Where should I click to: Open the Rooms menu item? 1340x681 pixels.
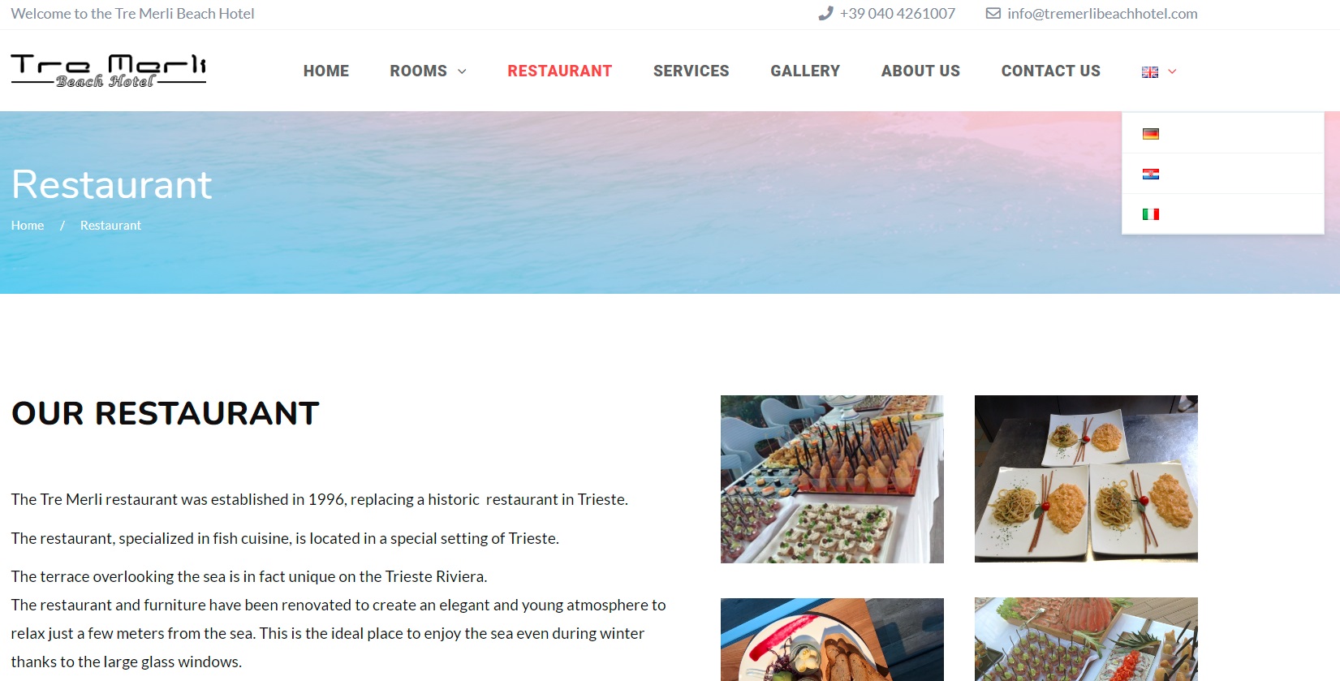point(418,71)
